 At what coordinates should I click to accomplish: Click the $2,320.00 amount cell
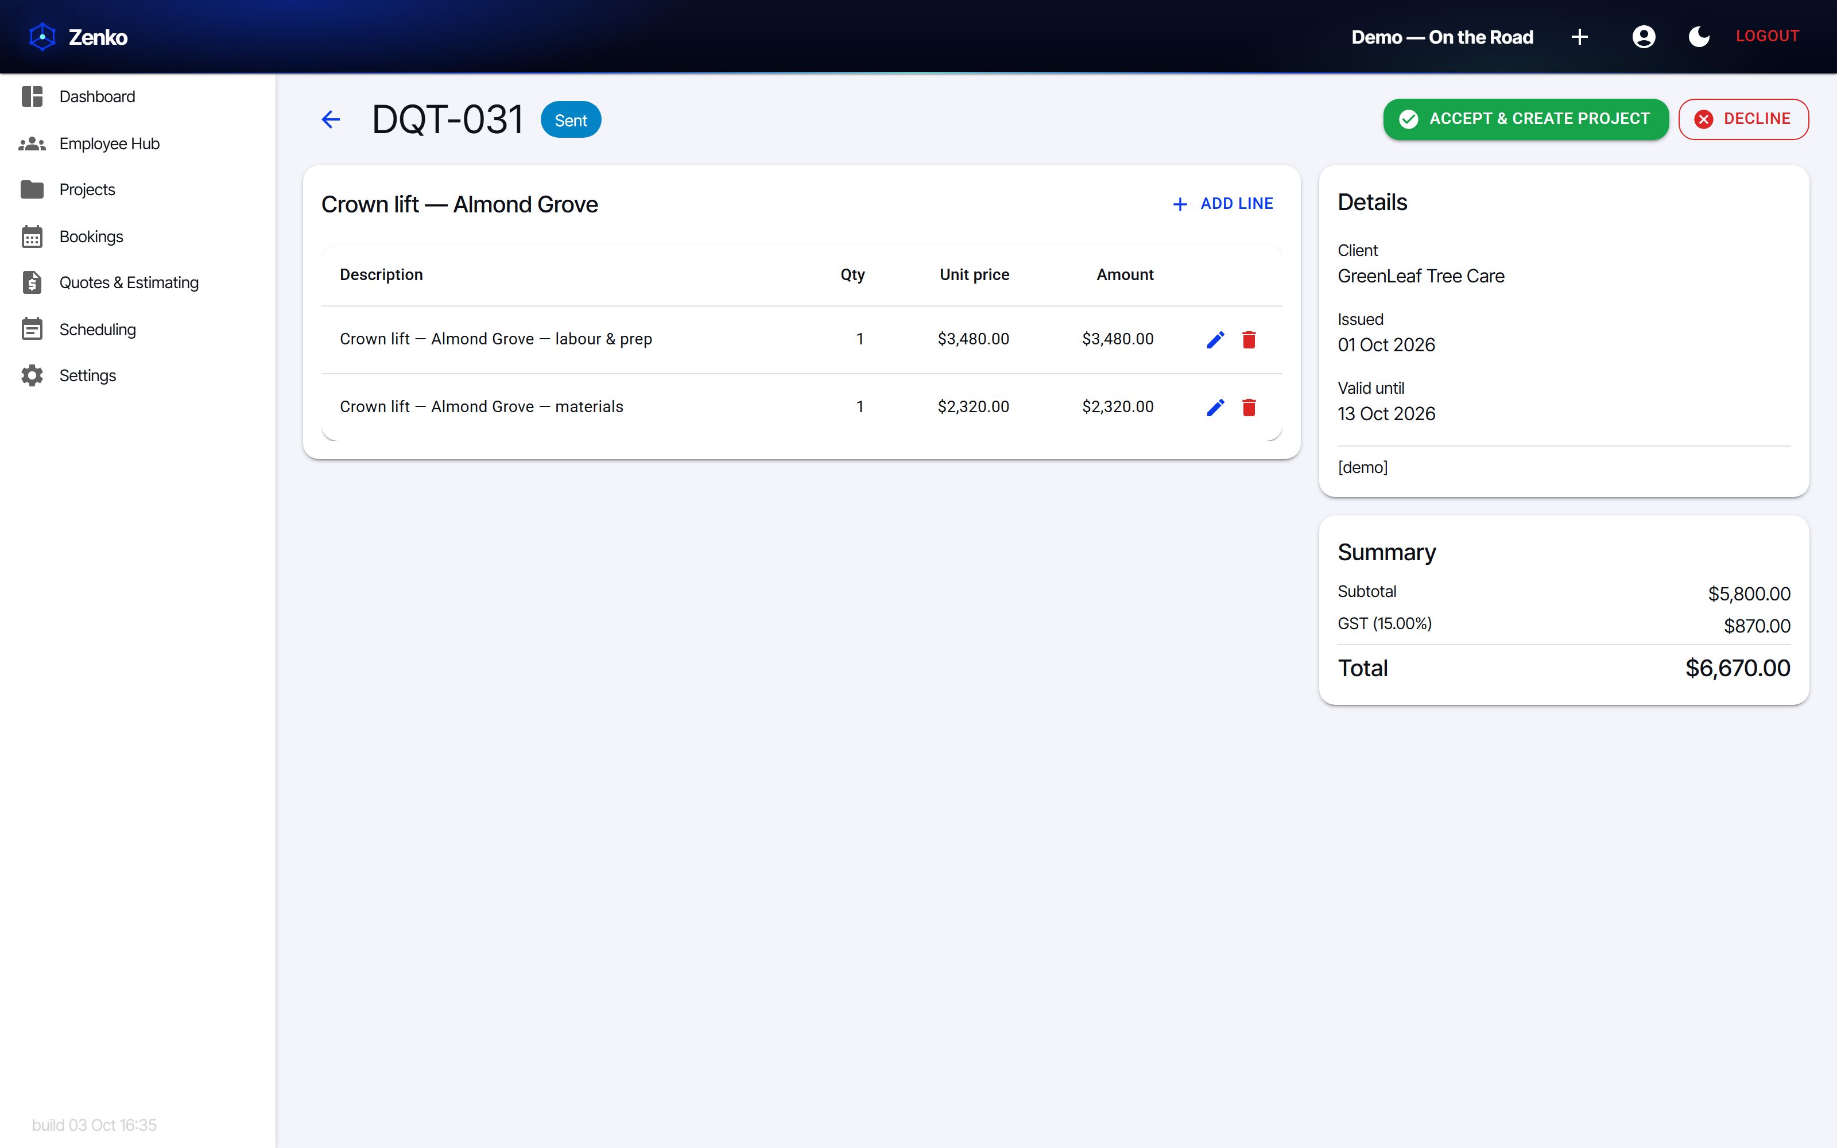pyautogui.click(x=1117, y=407)
